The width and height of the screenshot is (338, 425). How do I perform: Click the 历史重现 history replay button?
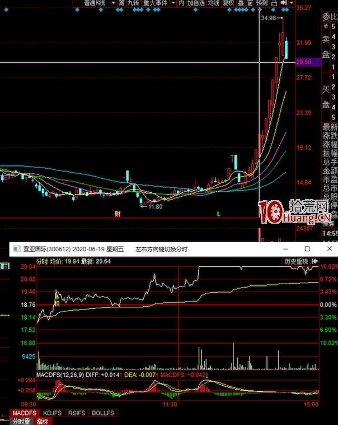pyautogui.click(x=297, y=261)
